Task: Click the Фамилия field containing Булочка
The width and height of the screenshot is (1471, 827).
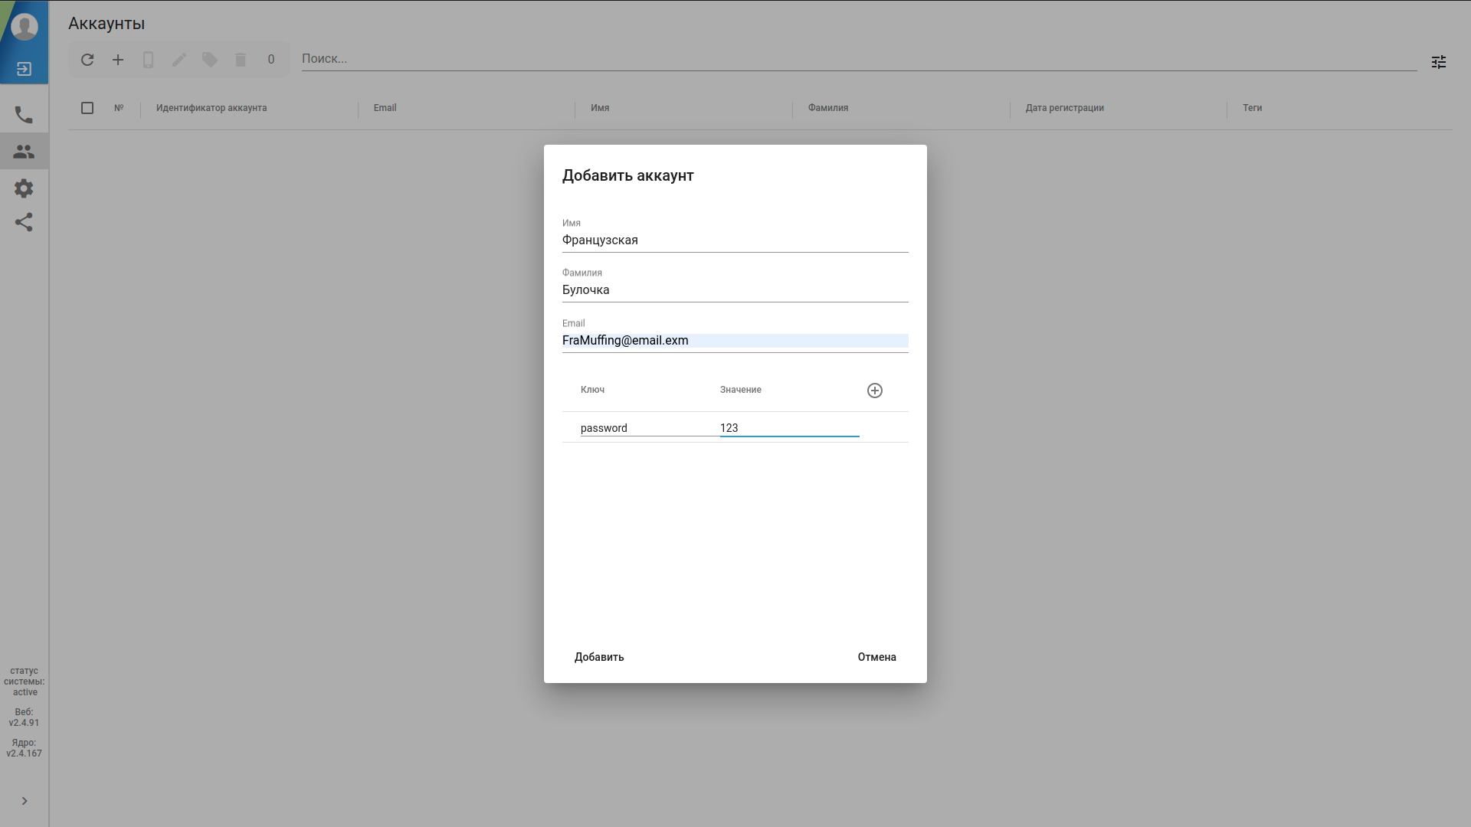Action: 734,290
